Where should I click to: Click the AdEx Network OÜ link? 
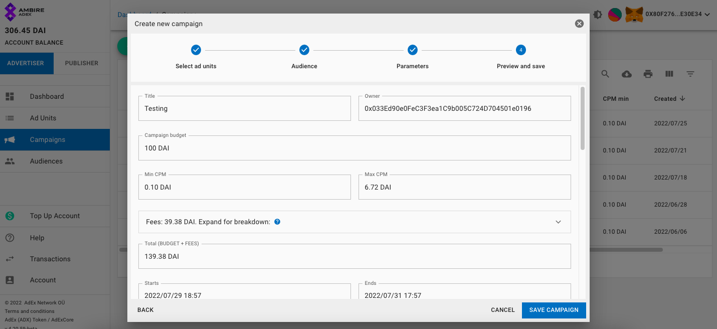[45, 303]
